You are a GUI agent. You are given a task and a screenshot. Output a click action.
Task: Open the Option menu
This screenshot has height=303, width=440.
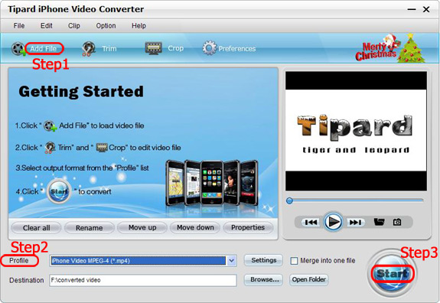106,26
